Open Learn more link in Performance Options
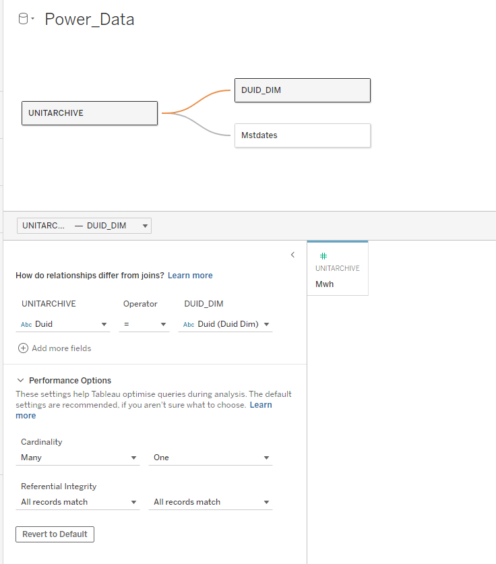496x564 pixels. [261, 405]
